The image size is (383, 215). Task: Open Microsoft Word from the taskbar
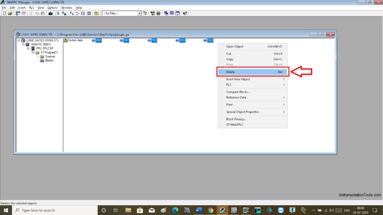coord(199,211)
